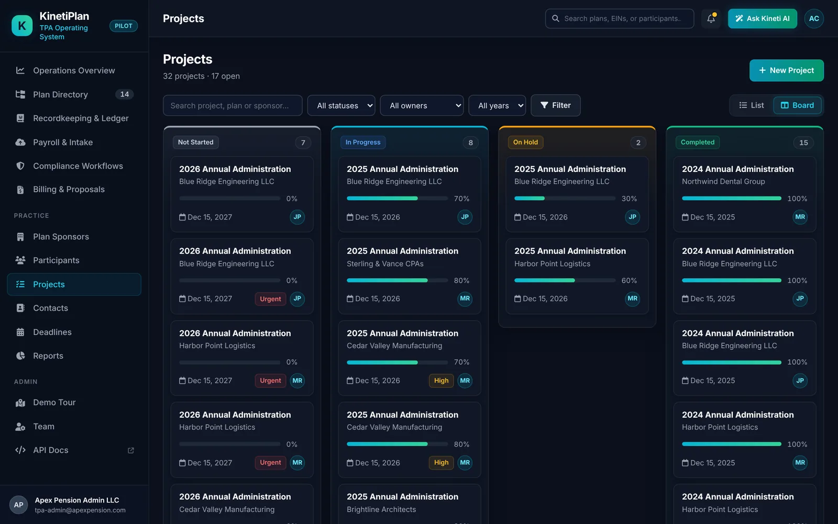The width and height of the screenshot is (838, 524).
Task: Click the Plan Sponsors building icon
Action: [x=20, y=237]
